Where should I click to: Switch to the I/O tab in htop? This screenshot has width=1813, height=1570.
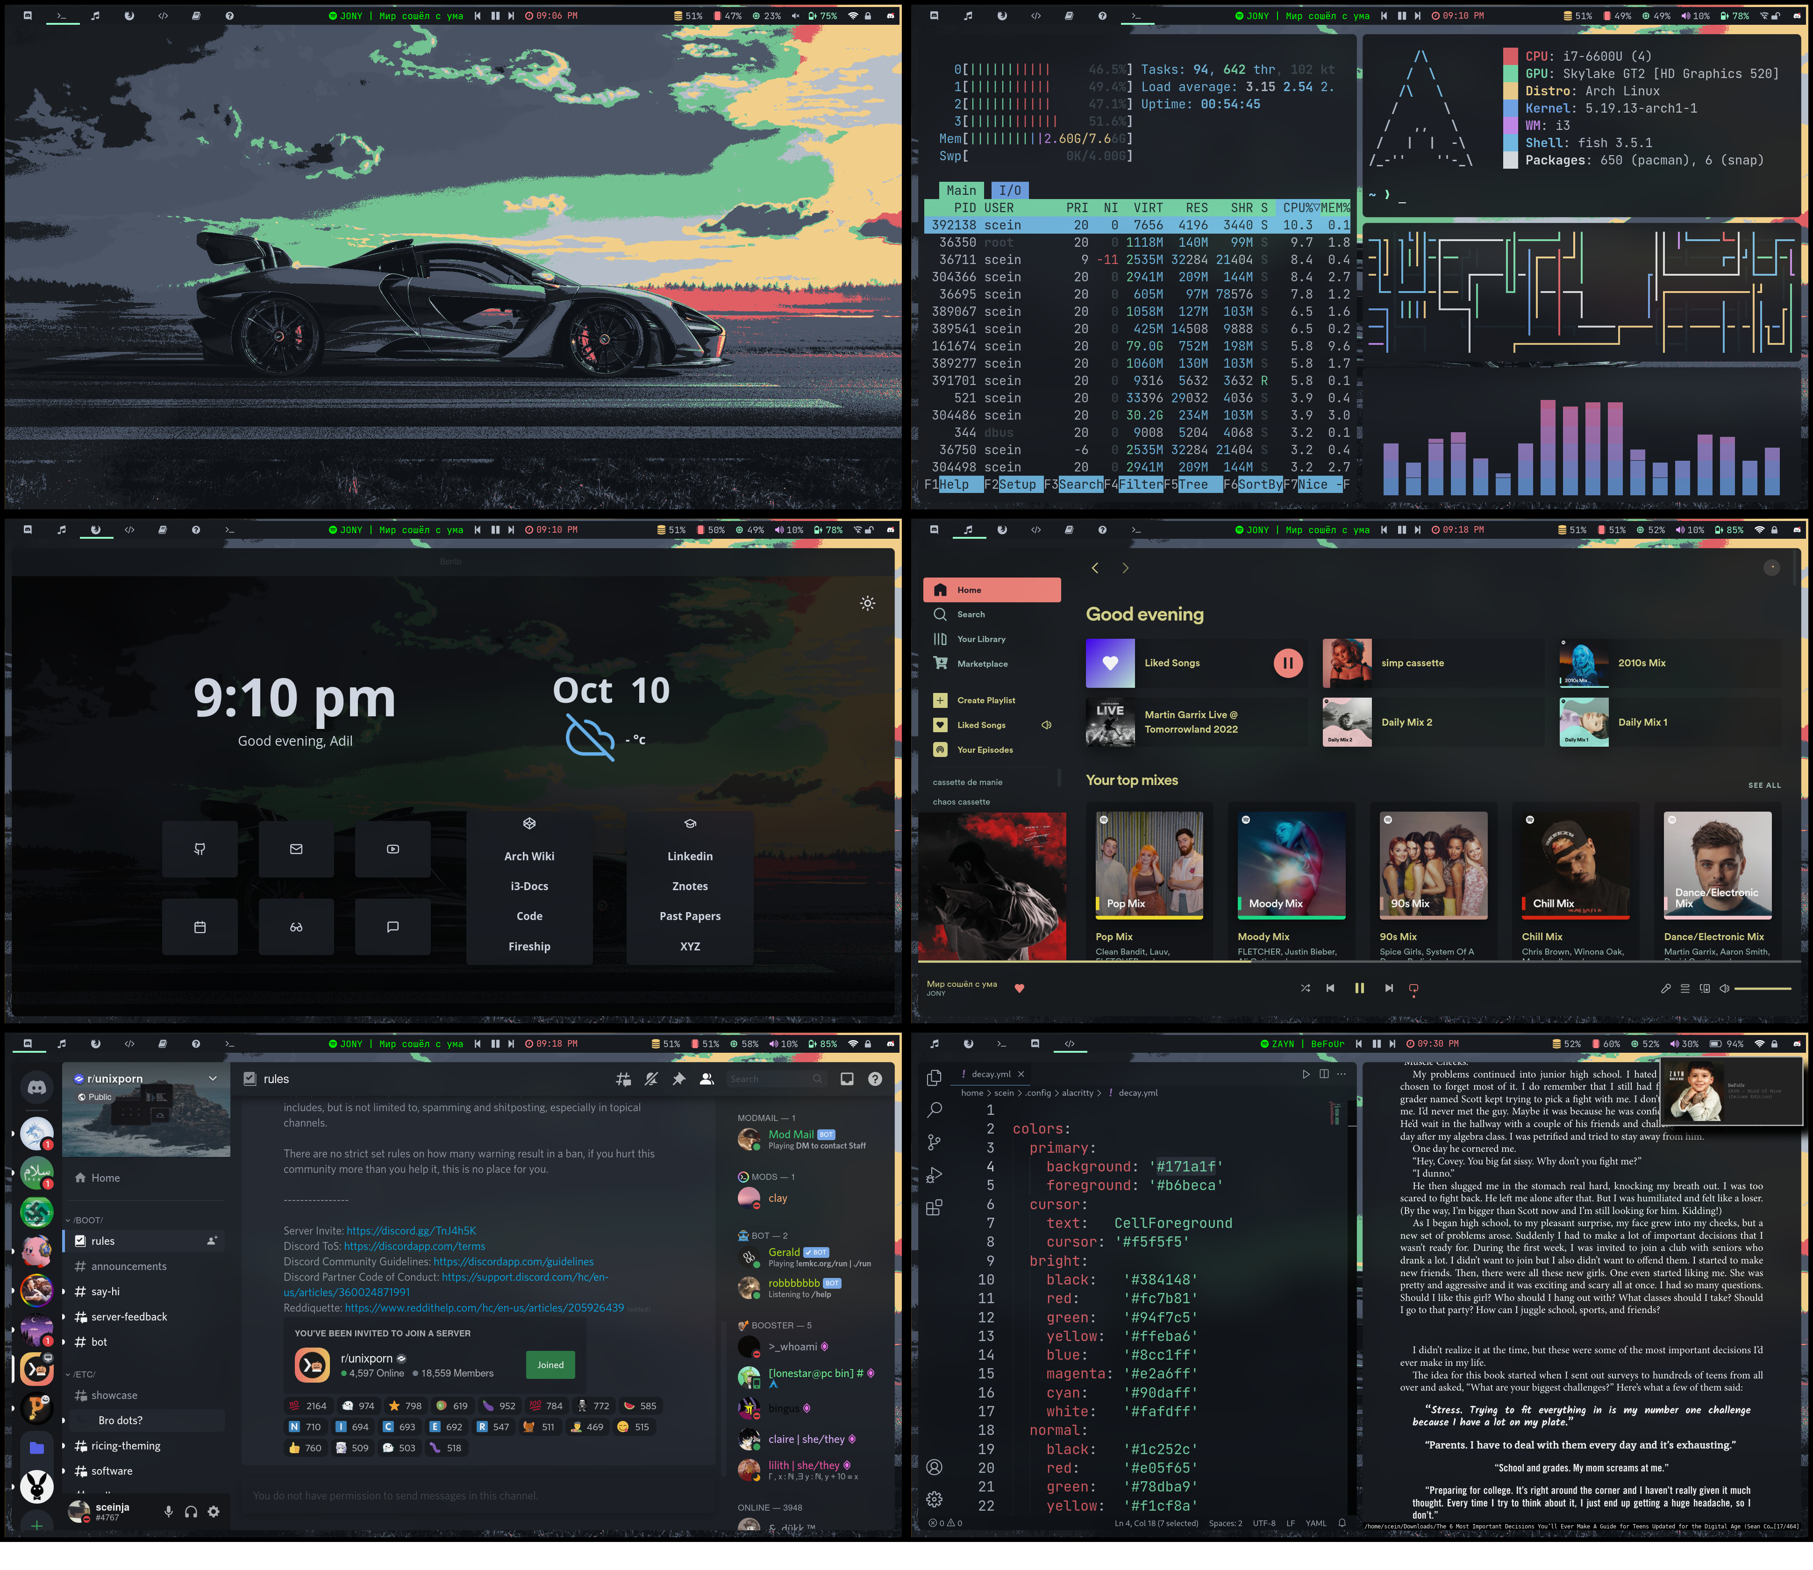pyautogui.click(x=1009, y=190)
